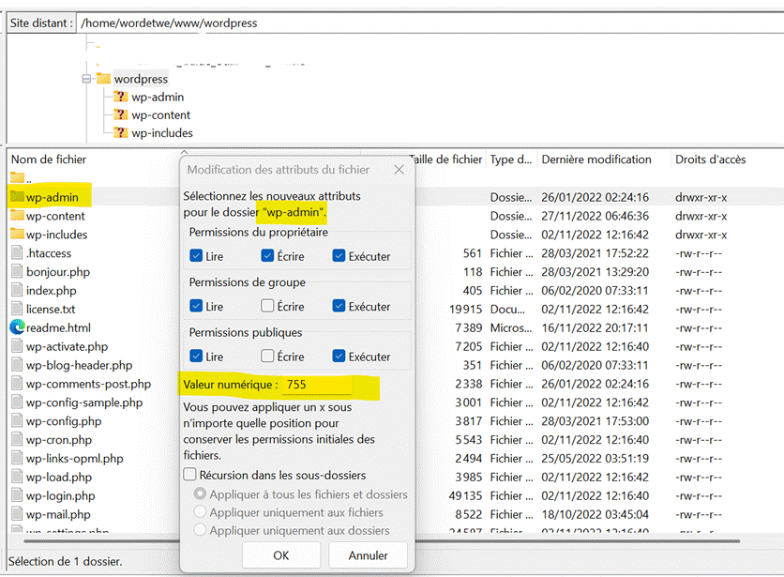Enable public Écrire permission
Image resolution: width=784 pixels, height=577 pixels.
pyautogui.click(x=267, y=356)
